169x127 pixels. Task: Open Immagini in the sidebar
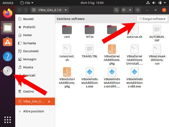coord(35,59)
